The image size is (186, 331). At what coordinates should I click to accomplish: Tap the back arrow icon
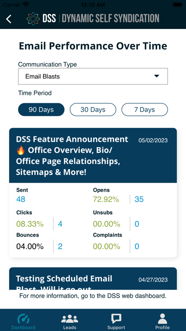pos(9,19)
